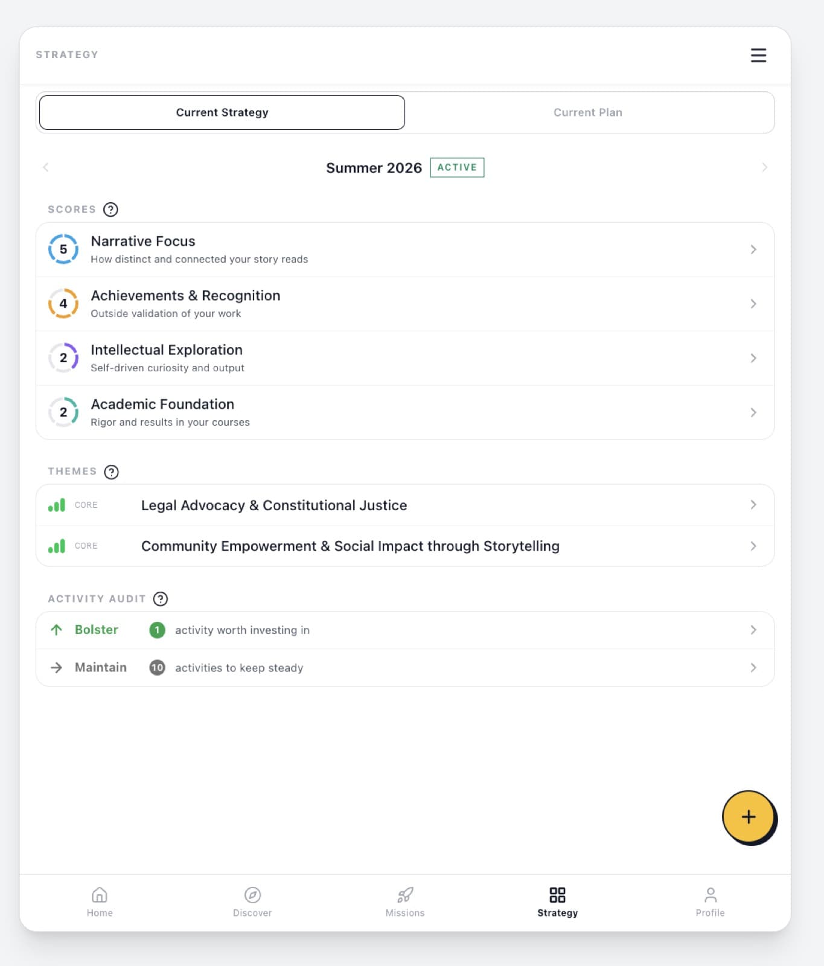The height and width of the screenshot is (966, 824).
Task: Open the Academic Foundation score
Action: click(x=405, y=412)
